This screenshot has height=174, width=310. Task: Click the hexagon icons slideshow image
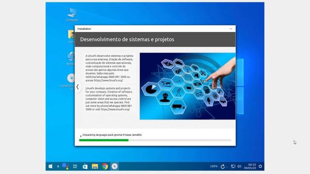point(187,86)
